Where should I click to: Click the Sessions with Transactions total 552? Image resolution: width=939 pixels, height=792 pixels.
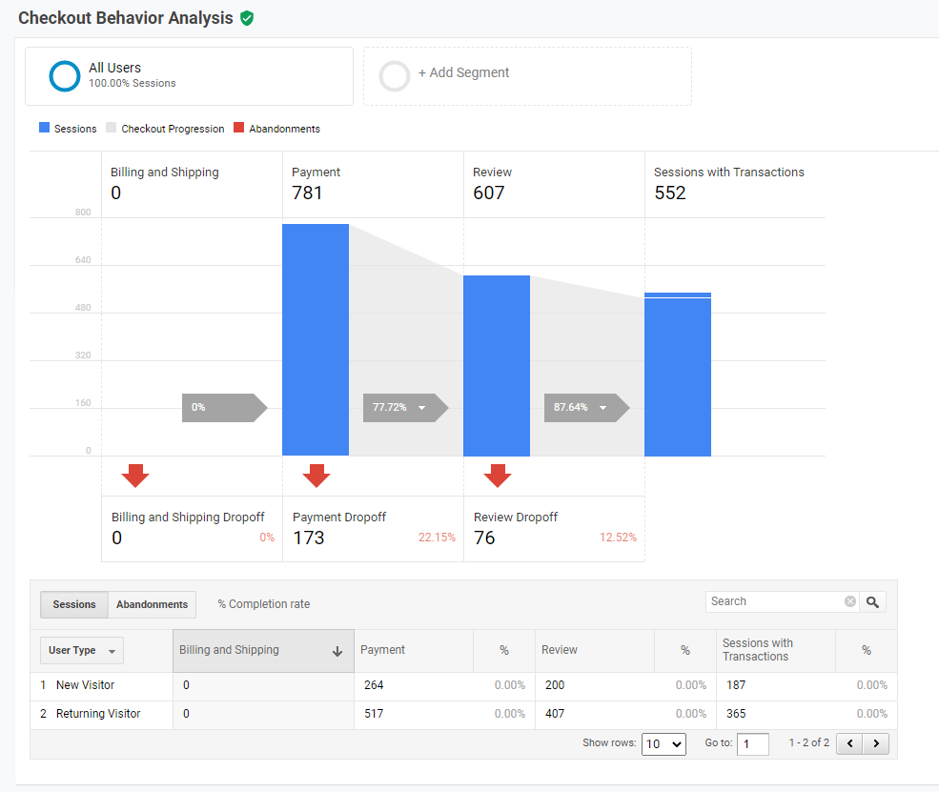tap(670, 193)
